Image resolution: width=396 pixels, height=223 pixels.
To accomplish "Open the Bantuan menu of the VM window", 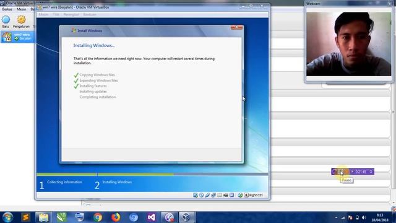I will pos(90,14).
